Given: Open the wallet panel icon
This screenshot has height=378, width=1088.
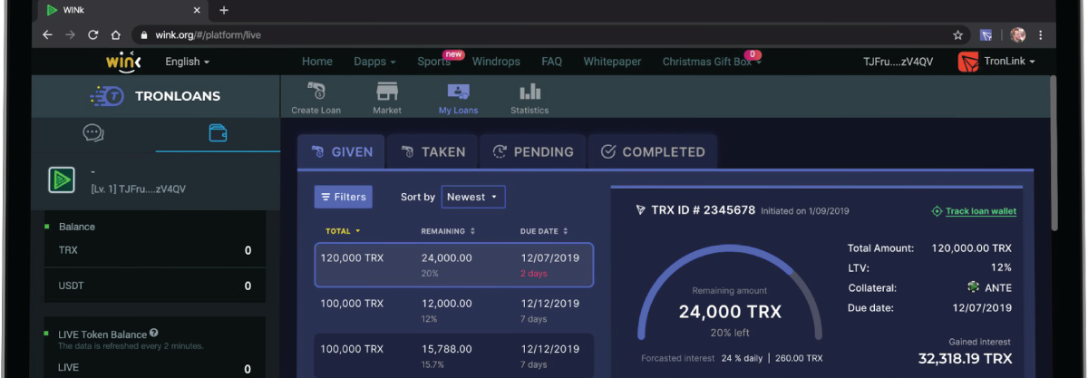Looking at the screenshot, I should click(x=218, y=133).
